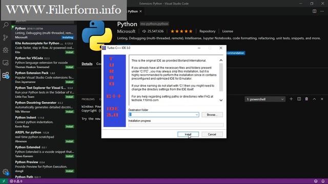Image resolution: width=328 pixels, height=184 pixels.
Task: Install Python Extension Pack
Action: 70,82
